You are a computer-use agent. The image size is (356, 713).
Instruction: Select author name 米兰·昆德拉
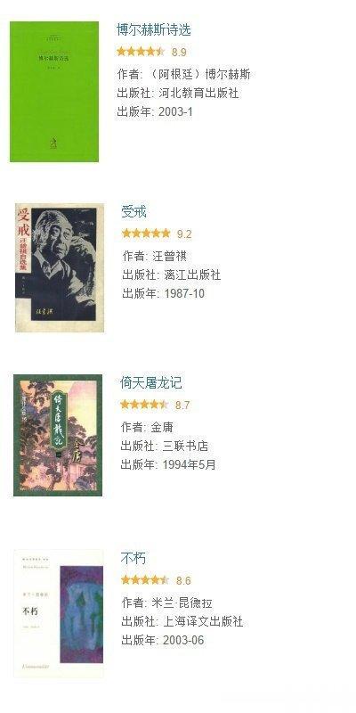tap(182, 603)
